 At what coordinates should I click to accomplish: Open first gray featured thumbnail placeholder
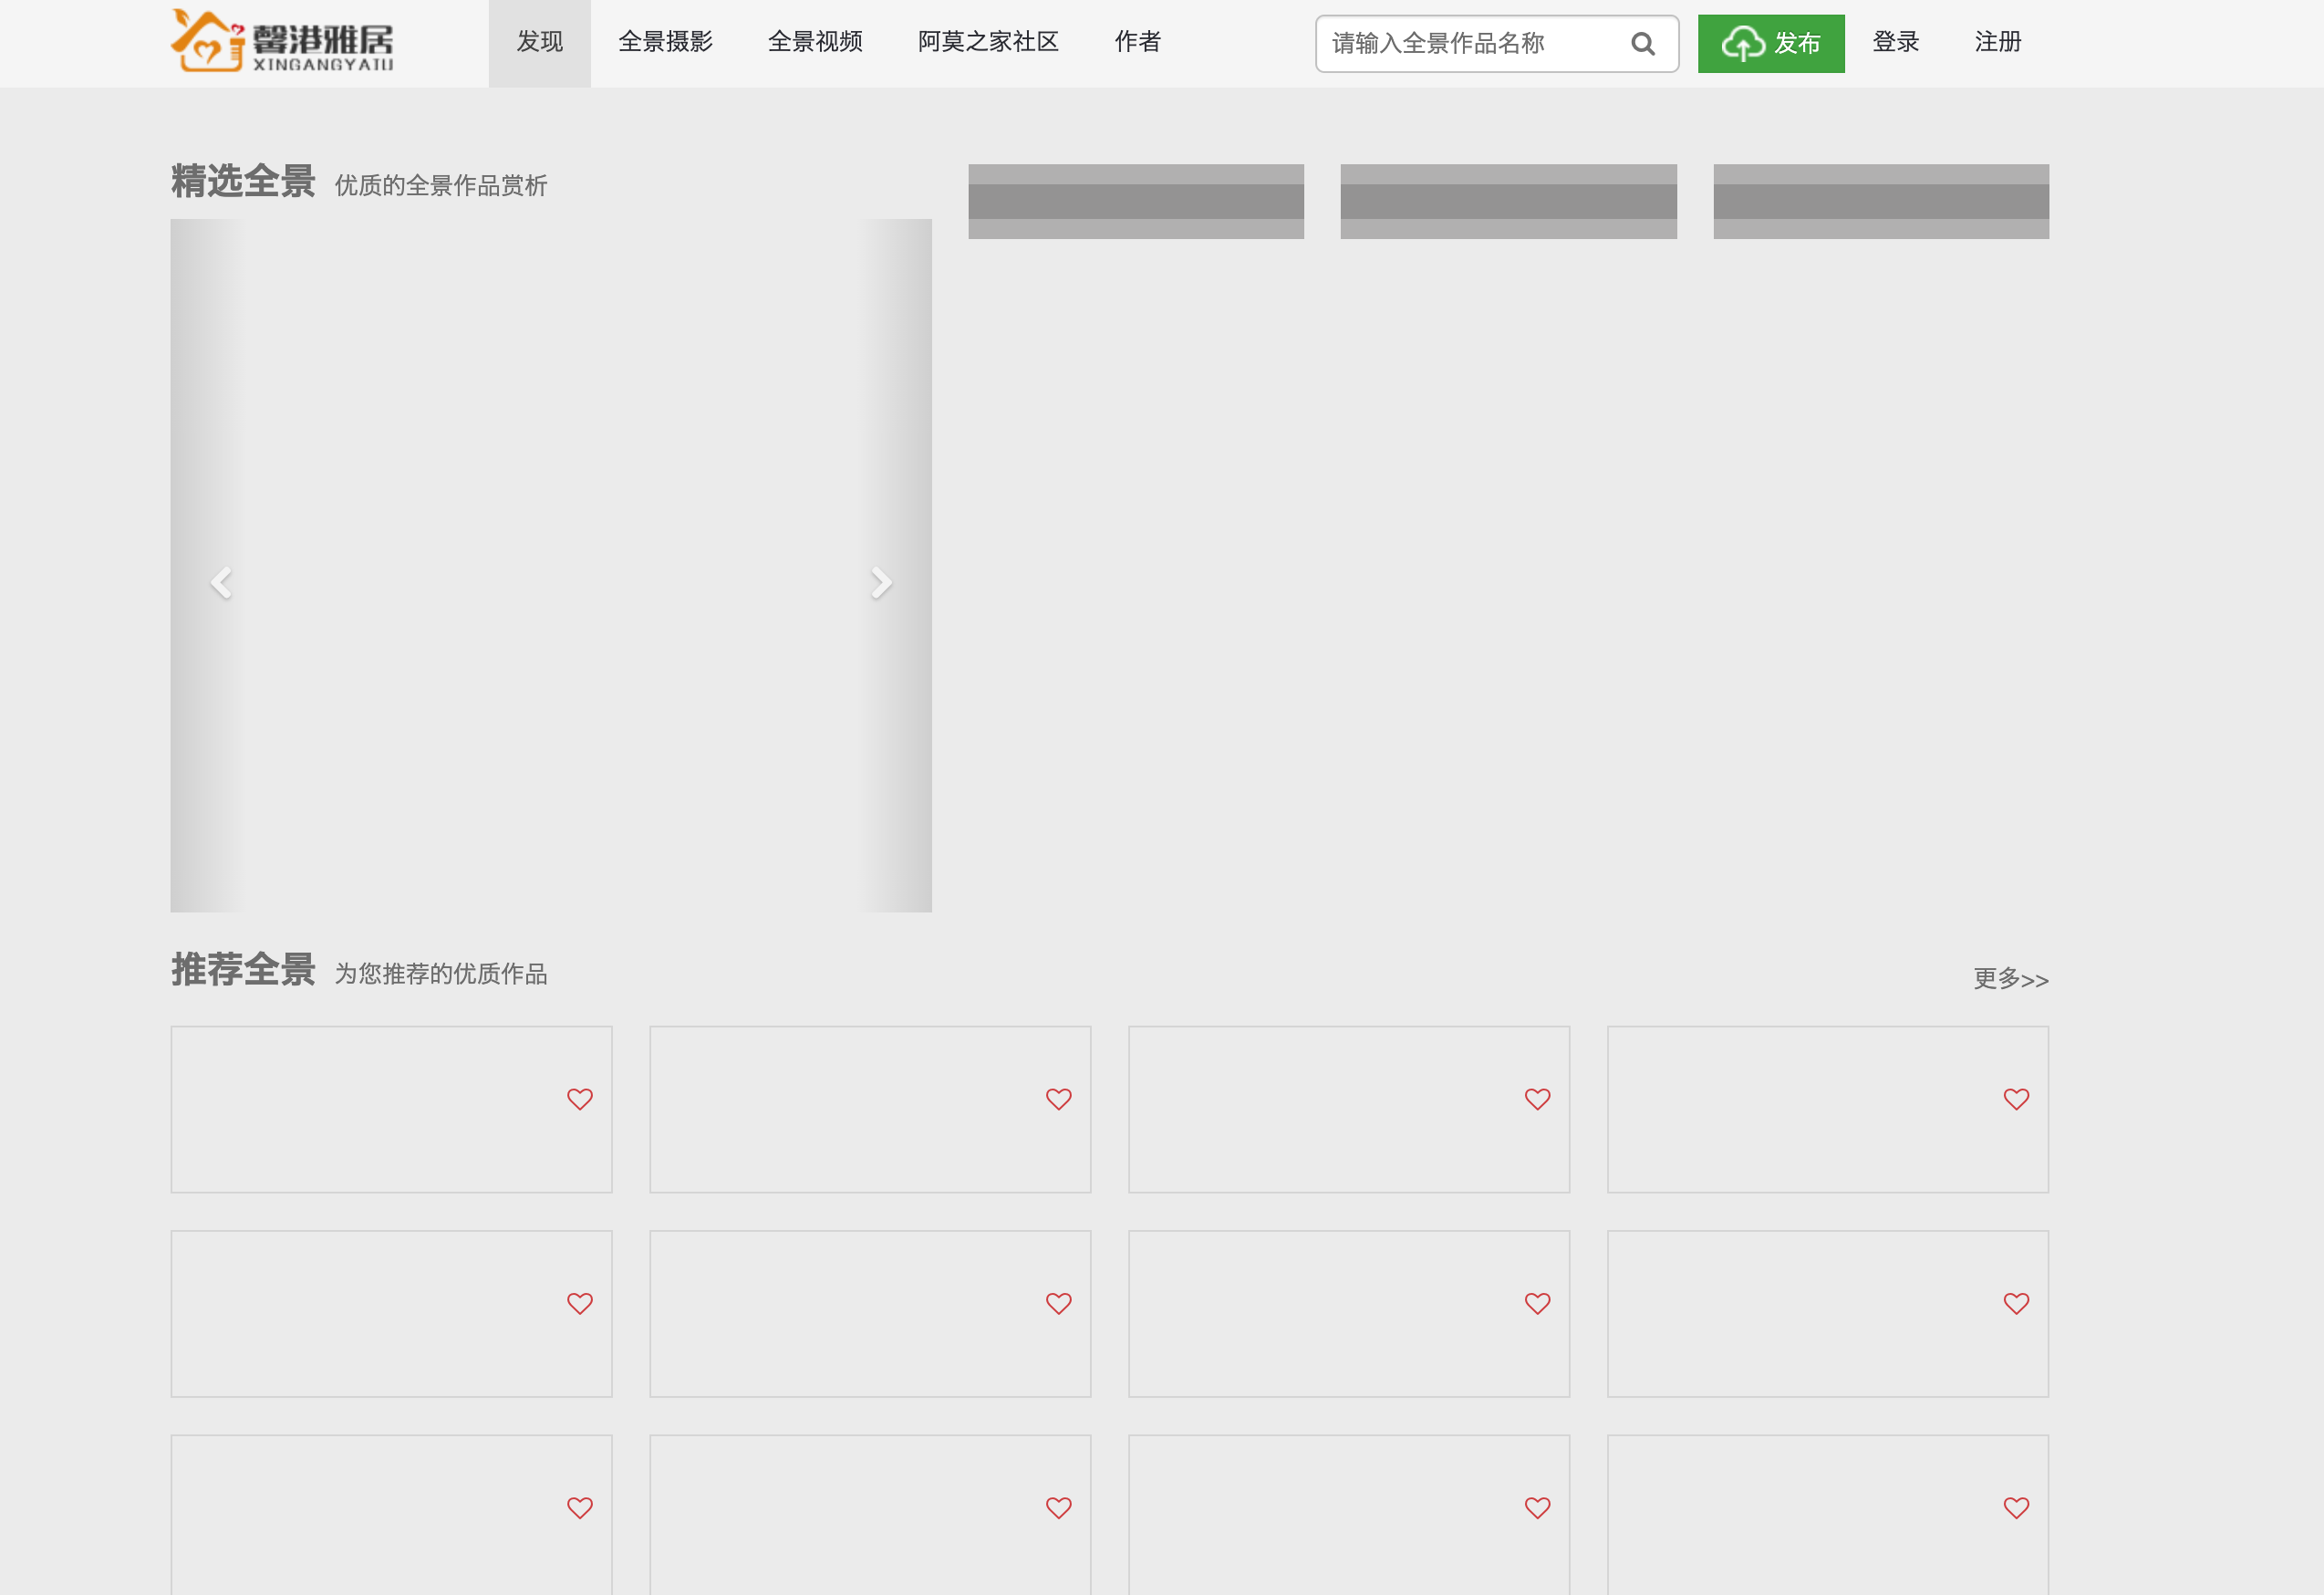pyautogui.click(x=1136, y=201)
